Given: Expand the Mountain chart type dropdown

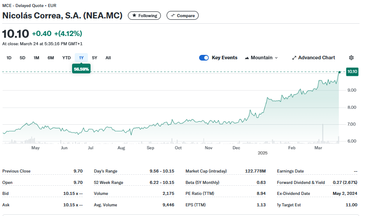Looking at the screenshot, I should 262,58.
